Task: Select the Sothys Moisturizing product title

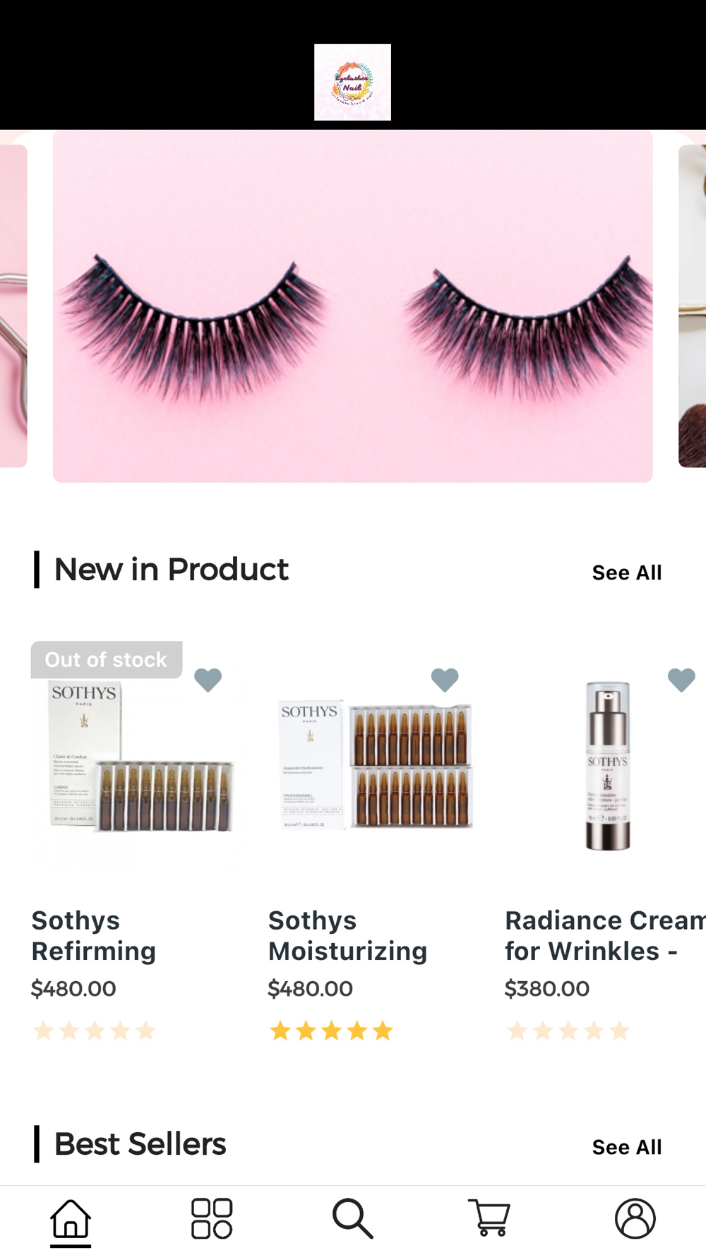Action: tap(347, 935)
